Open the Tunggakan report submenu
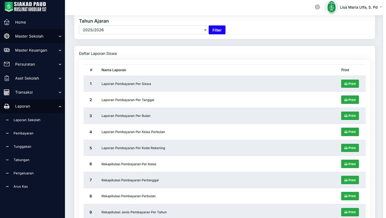The width and height of the screenshot is (386, 218). coord(22,147)
